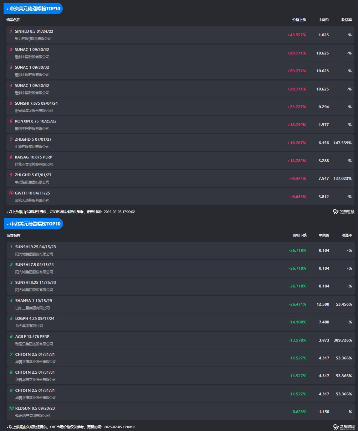Open the SUNSHI 9.25 04/15/23 bond

(x=36, y=247)
